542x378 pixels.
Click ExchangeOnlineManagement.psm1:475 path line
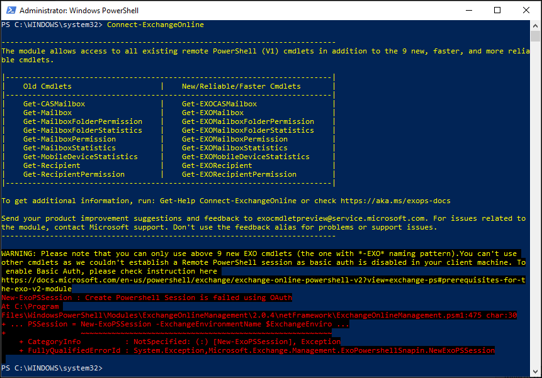[x=259, y=315]
